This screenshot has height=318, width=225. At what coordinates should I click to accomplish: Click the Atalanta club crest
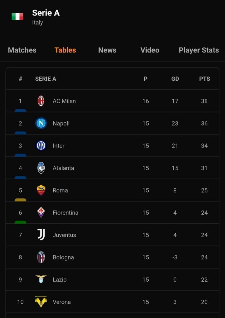(x=41, y=168)
